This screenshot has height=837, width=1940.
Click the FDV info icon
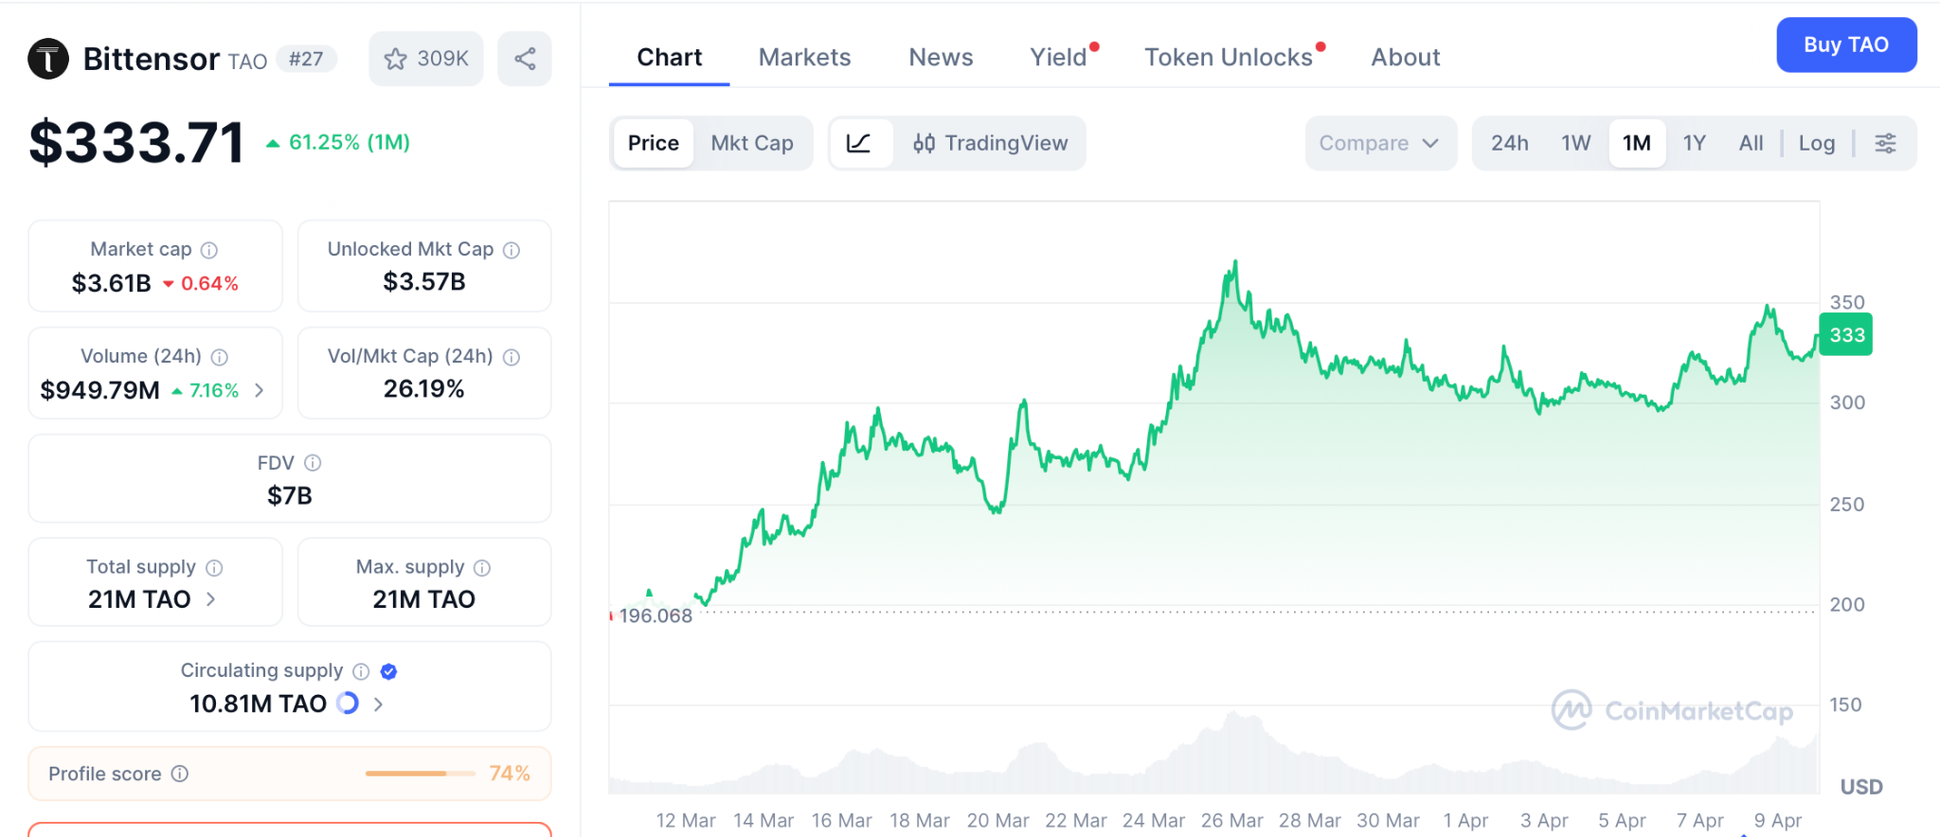[x=313, y=463]
